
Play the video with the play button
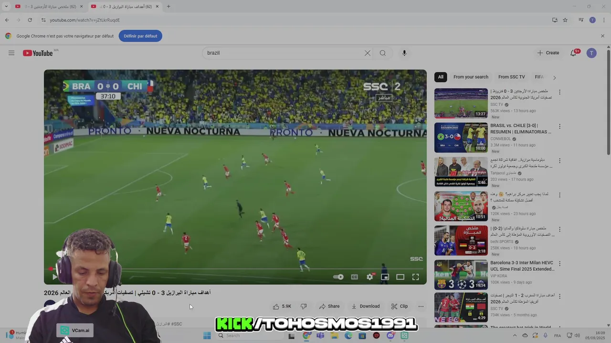click(55, 277)
